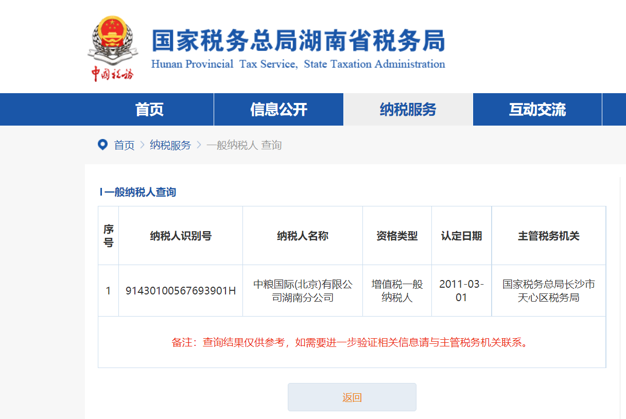Click the 一般纳税人 查询 breadcrumb text

pyautogui.click(x=244, y=145)
